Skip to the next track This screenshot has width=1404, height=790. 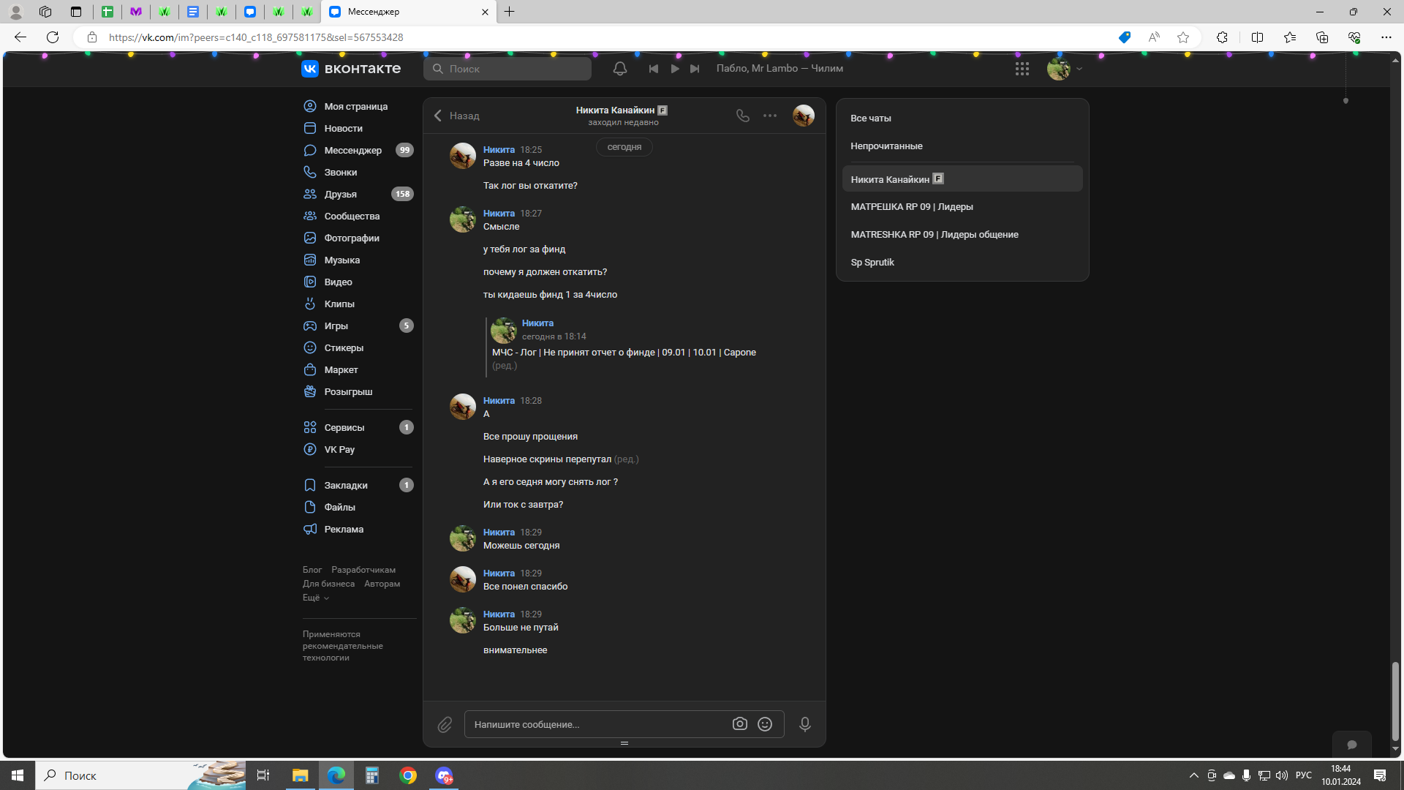tap(694, 68)
